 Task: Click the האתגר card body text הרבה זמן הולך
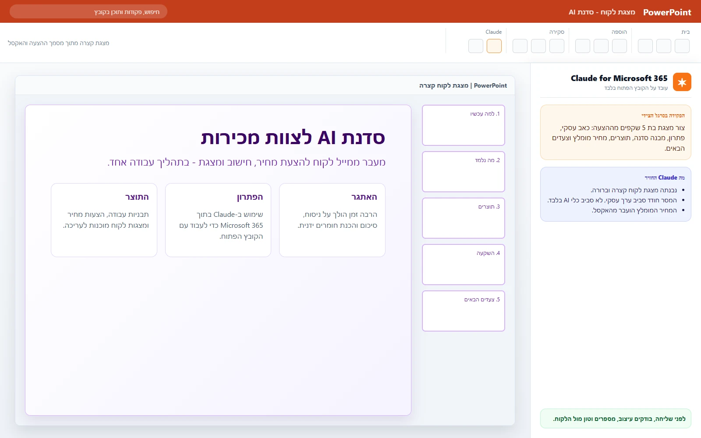point(337,220)
